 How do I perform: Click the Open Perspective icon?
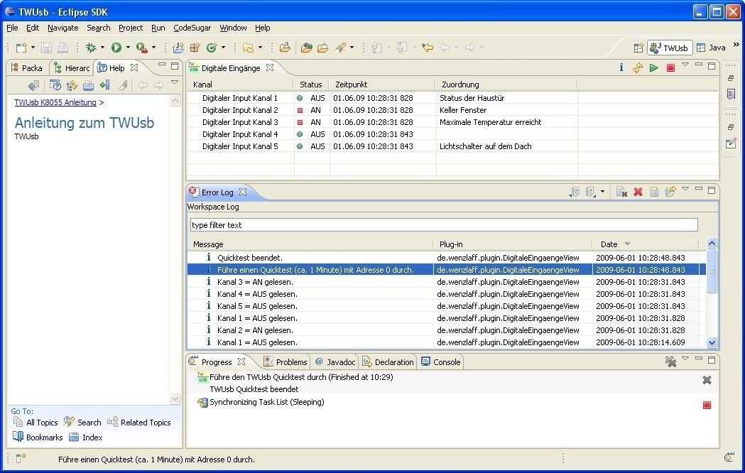click(x=638, y=48)
